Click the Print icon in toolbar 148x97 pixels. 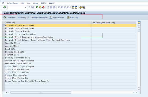(x=48, y=7)
